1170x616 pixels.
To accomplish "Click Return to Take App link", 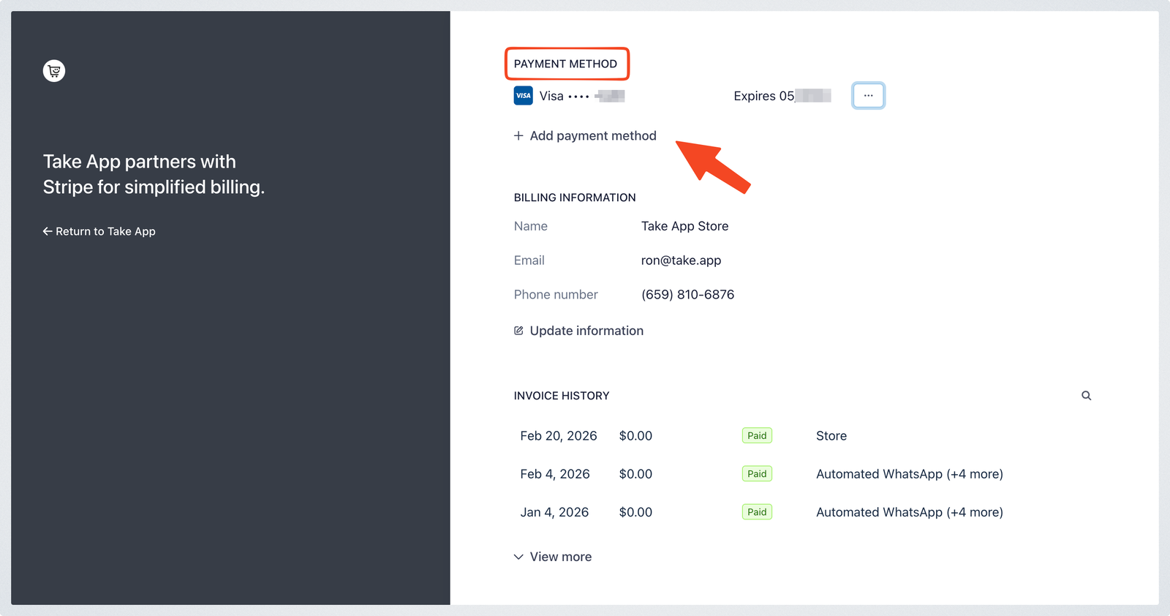I will click(x=99, y=231).
